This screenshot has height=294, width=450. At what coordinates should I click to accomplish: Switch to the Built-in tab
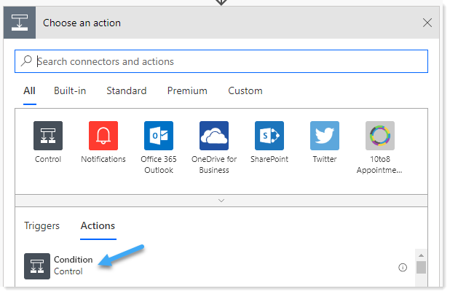pyautogui.click(x=70, y=91)
